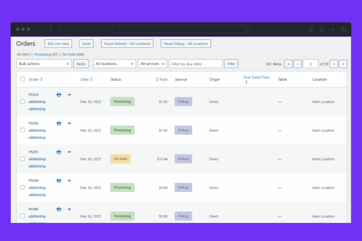Image resolution: width=362 pixels, height=241 pixels.
Task: Click the eye preview icon for order #5202
Action: 69,123
